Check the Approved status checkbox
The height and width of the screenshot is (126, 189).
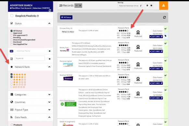(x=11, y=33)
